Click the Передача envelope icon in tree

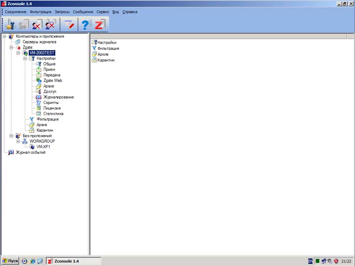click(x=39, y=75)
